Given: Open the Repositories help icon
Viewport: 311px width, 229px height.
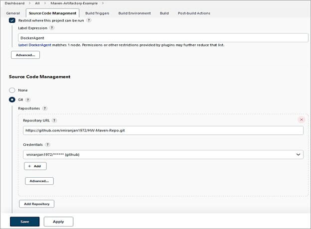Looking at the screenshot, I should click(45, 108).
